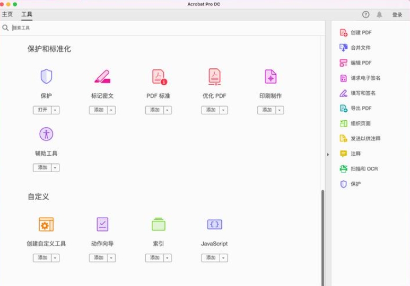Image resolution: width=410 pixels, height=286 pixels.
Task: Select the 索引 index icon
Action: [x=159, y=225]
